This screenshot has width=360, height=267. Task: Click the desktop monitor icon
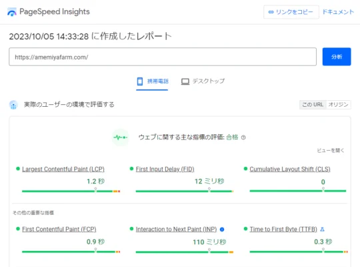click(185, 81)
